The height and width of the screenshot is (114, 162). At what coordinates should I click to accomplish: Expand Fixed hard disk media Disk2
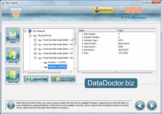click(x=35, y=49)
